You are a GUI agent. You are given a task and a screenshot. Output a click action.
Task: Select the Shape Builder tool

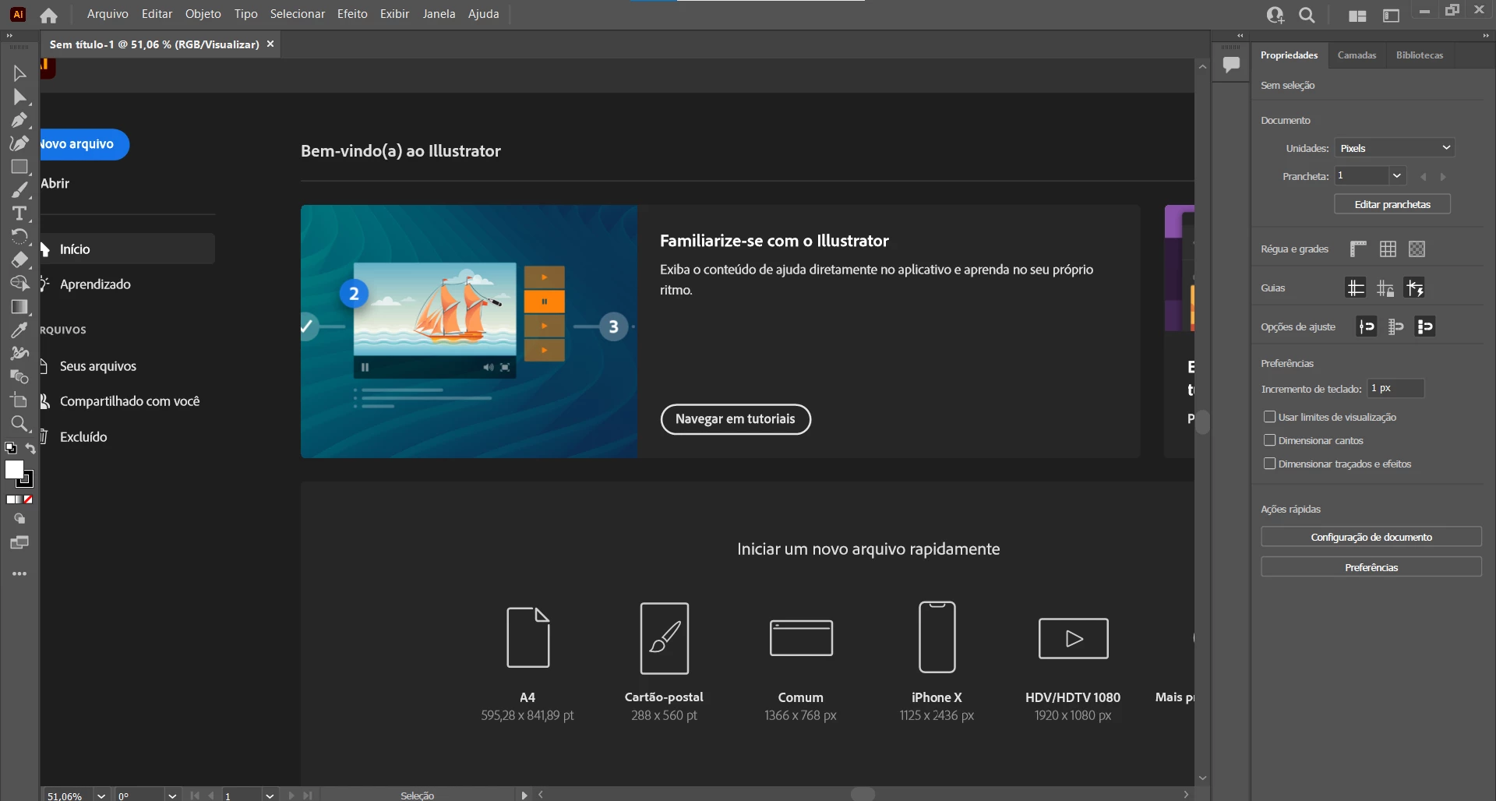coord(19,377)
